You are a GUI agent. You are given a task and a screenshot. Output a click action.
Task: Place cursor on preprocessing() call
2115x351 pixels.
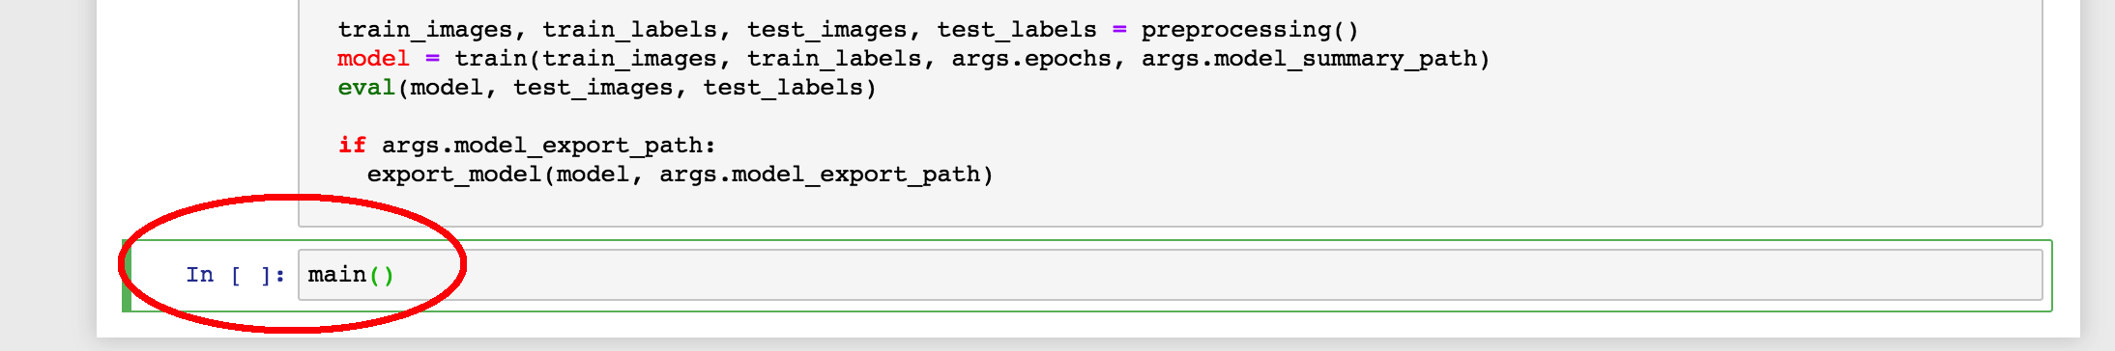pyautogui.click(x=1250, y=30)
